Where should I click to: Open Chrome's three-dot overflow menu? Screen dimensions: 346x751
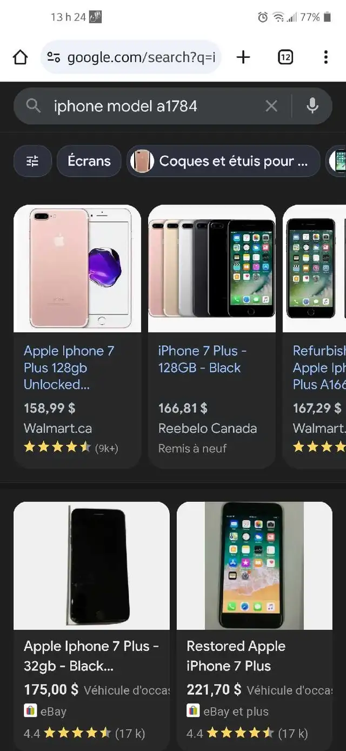pyautogui.click(x=325, y=57)
